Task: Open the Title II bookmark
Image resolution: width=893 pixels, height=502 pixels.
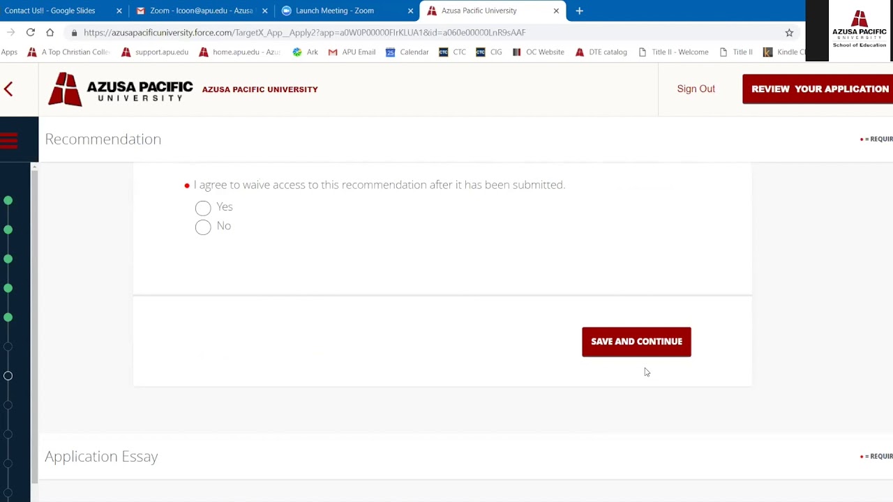Action: tap(735, 52)
